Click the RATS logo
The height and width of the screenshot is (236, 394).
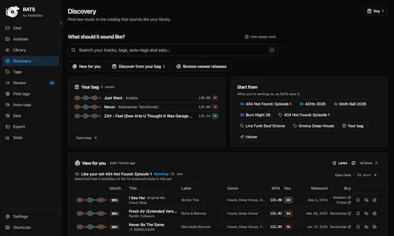[12, 11]
